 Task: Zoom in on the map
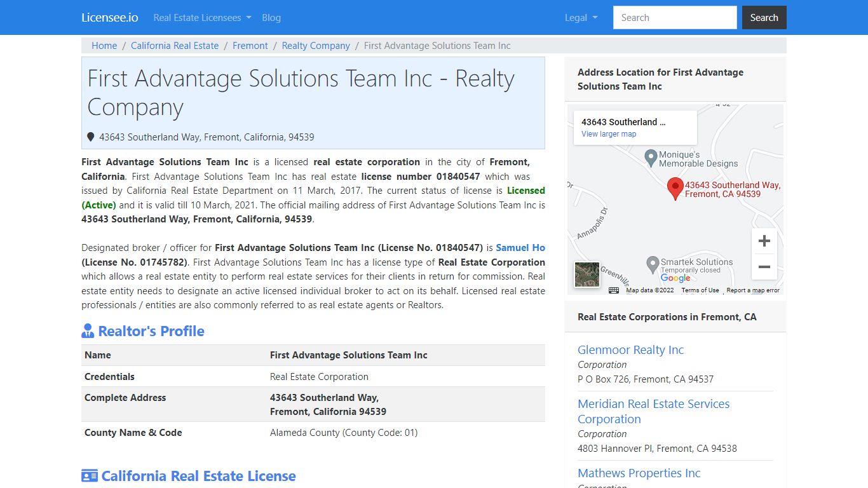[764, 241]
